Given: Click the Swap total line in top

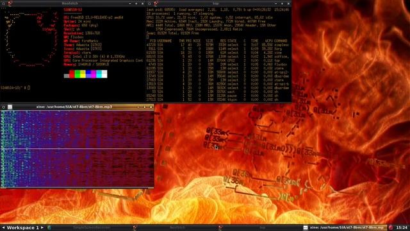Looking at the screenshot, I should point(172,33).
